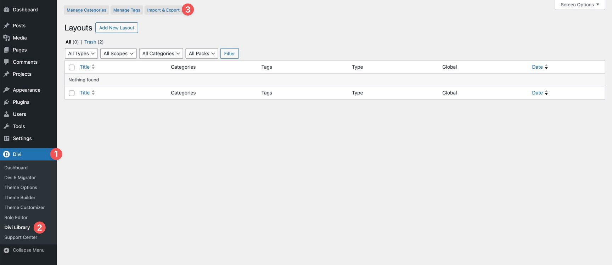612x265 pixels.
Task: Click Manage Tags button
Action: [127, 10]
